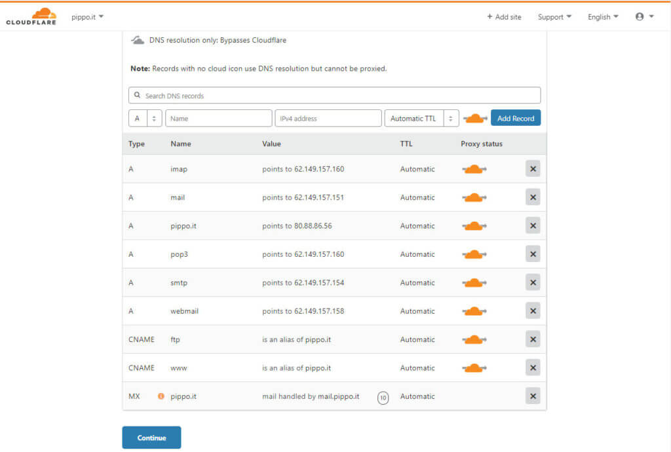
Task: Delete the www CNAME record
Action: pyautogui.click(x=533, y=367)
